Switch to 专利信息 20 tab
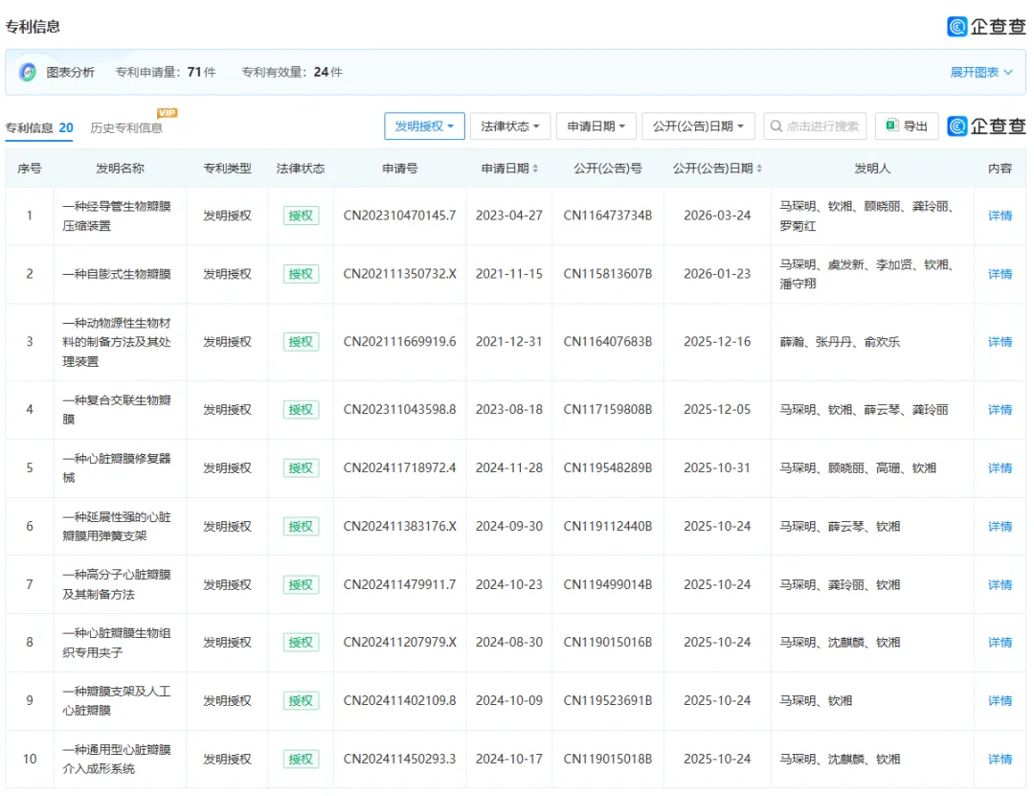Screen dimensions: 1034x796 (x=39, y=128)
